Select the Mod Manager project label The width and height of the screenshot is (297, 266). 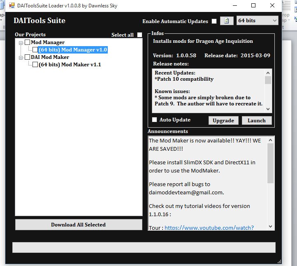pos(48,42)
